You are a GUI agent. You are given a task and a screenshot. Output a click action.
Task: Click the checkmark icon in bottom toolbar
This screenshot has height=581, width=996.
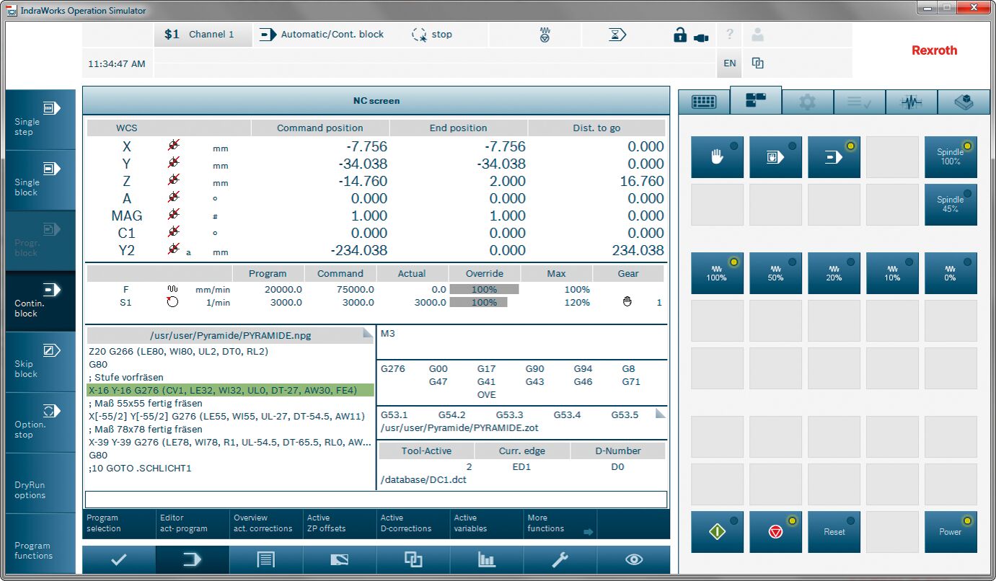[119, 560]
